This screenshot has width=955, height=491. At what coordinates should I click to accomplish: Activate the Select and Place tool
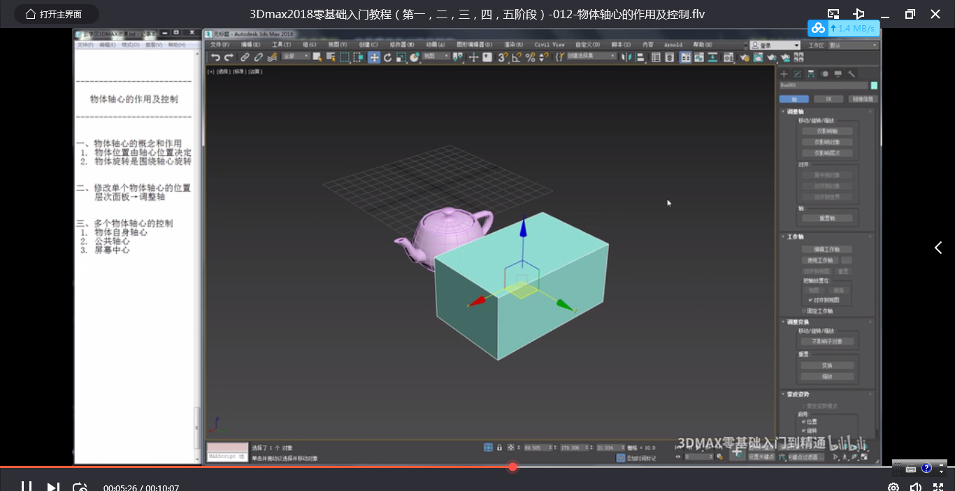[x=415, y=57]
